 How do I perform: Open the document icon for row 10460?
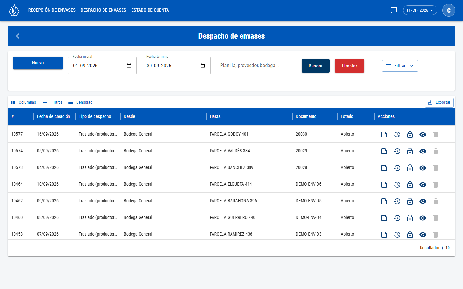pyautogui.click(x=384, y=218)
